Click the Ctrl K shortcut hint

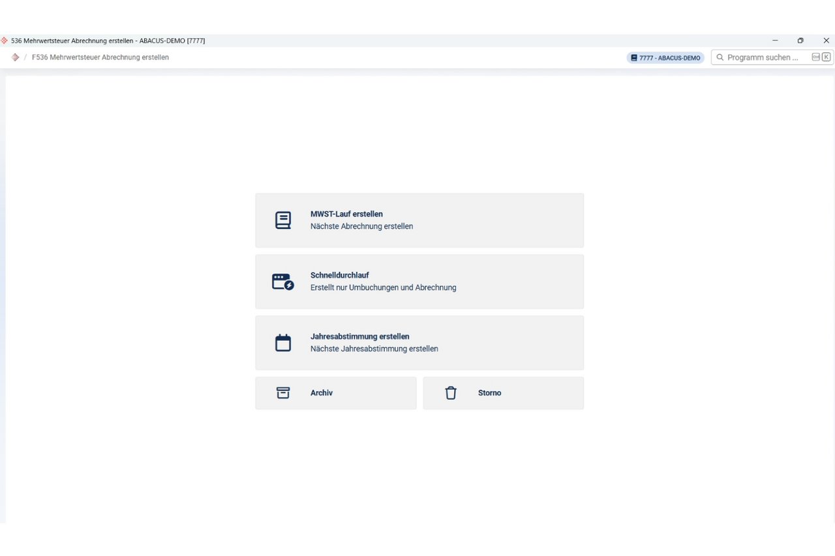tap(821, 57)
